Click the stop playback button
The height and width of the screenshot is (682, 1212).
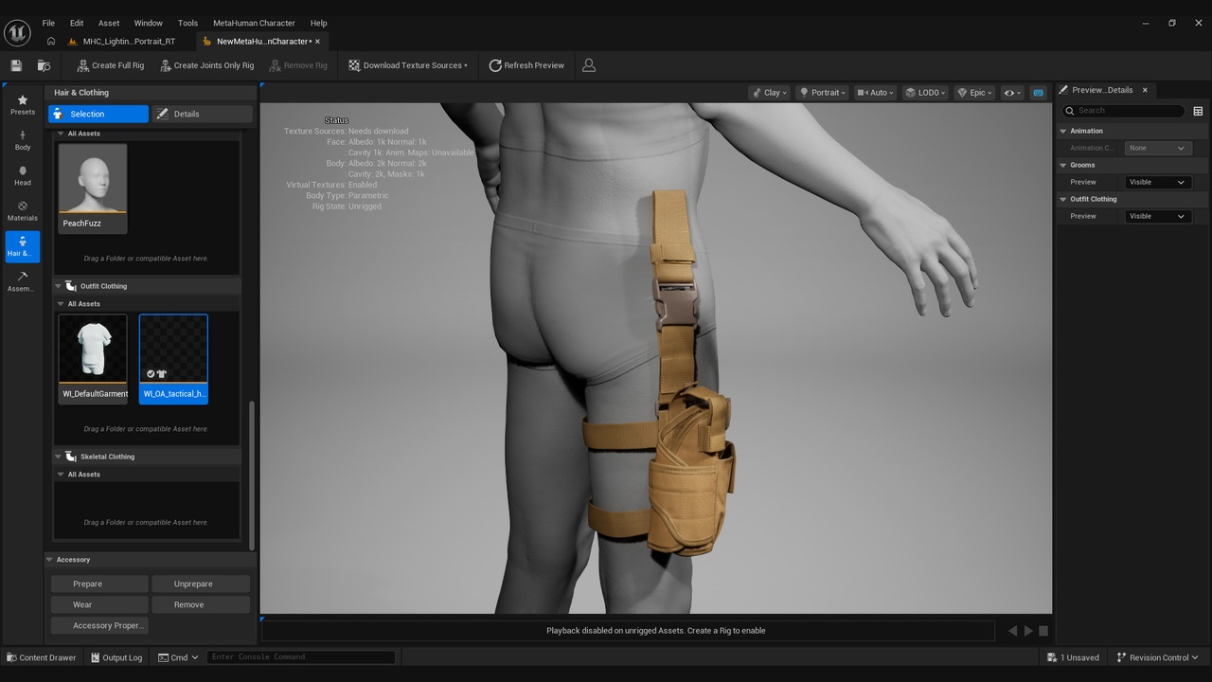pyautogui.click(x=1043, y=631)
